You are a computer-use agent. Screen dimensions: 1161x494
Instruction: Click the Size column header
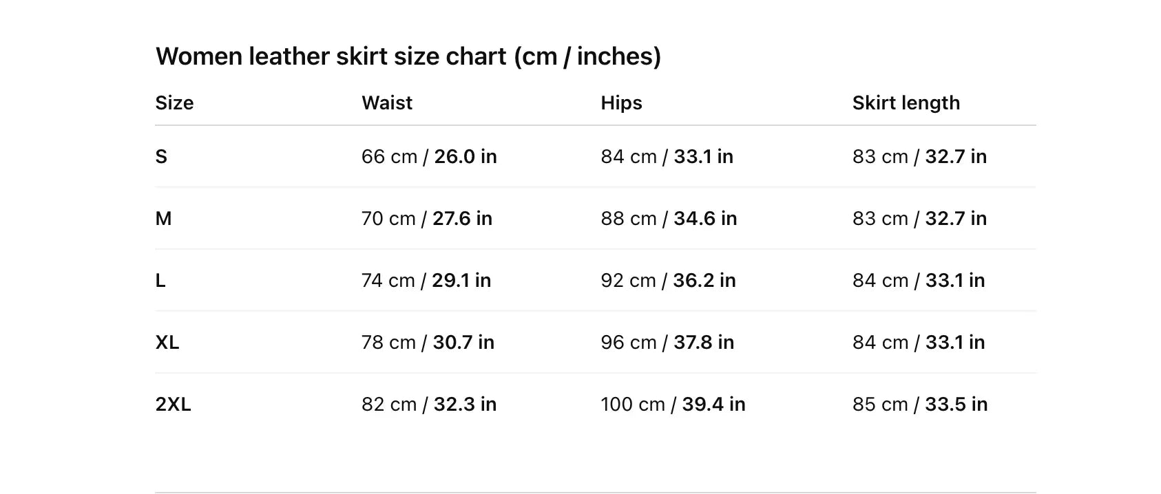[174, 103]
